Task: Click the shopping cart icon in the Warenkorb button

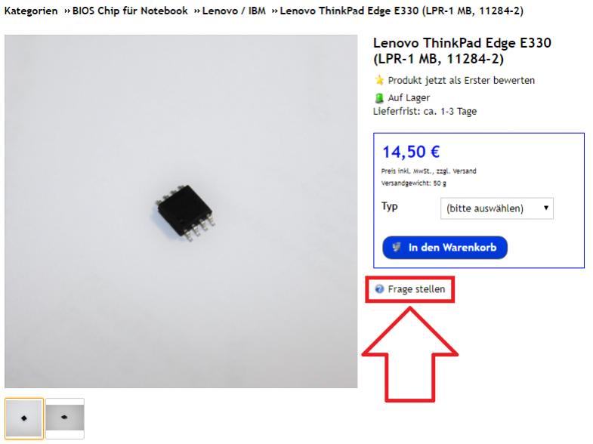Action: point(397,248)
